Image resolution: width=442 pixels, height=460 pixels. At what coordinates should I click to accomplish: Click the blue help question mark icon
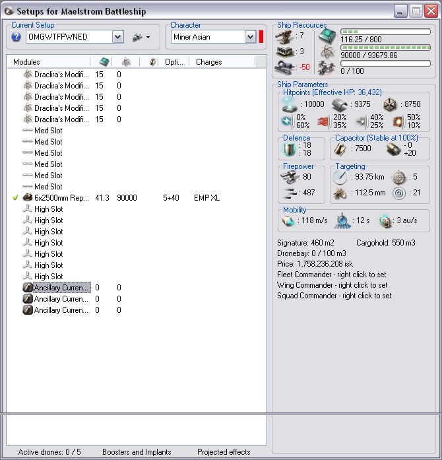point(16,37)
